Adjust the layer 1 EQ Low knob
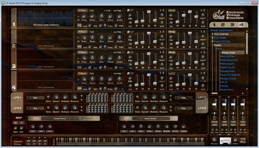Image resolution: width=259 pixels, height=148 pixels. click(90, 25)
